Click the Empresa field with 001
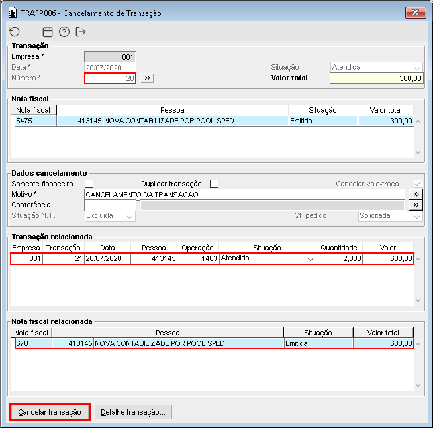 [110, 57]
